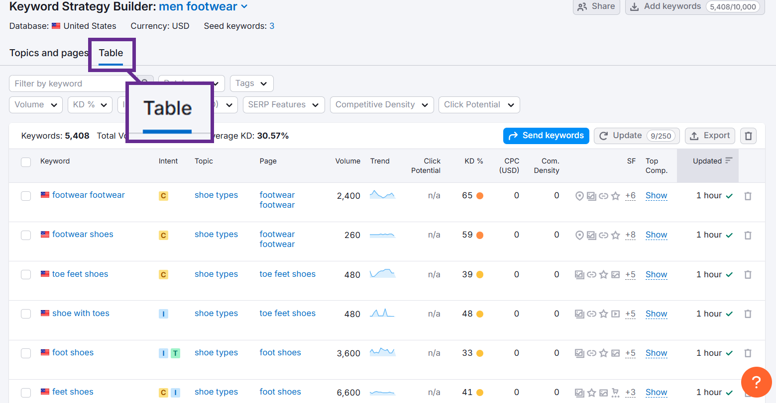The image size is (776, 403).
Task: Show +6 more SERP features for 'footwear footwear'
Action: pyautogui.click(x=630, y=196)
